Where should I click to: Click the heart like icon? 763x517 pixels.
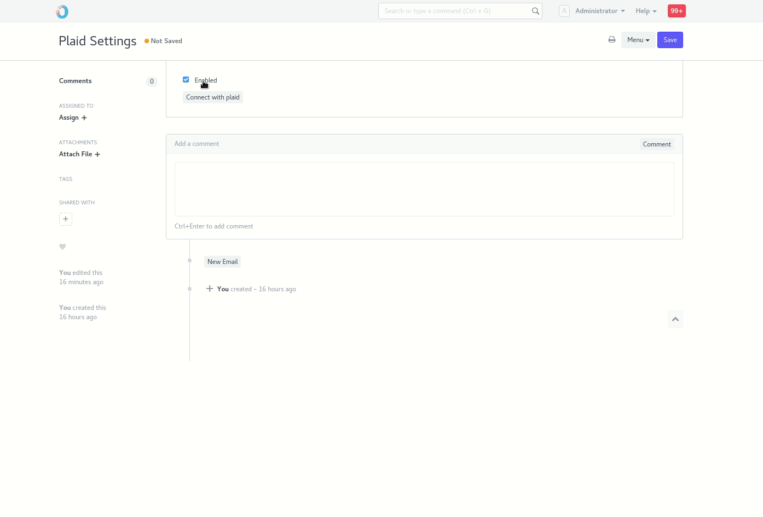tap(62, 246)
